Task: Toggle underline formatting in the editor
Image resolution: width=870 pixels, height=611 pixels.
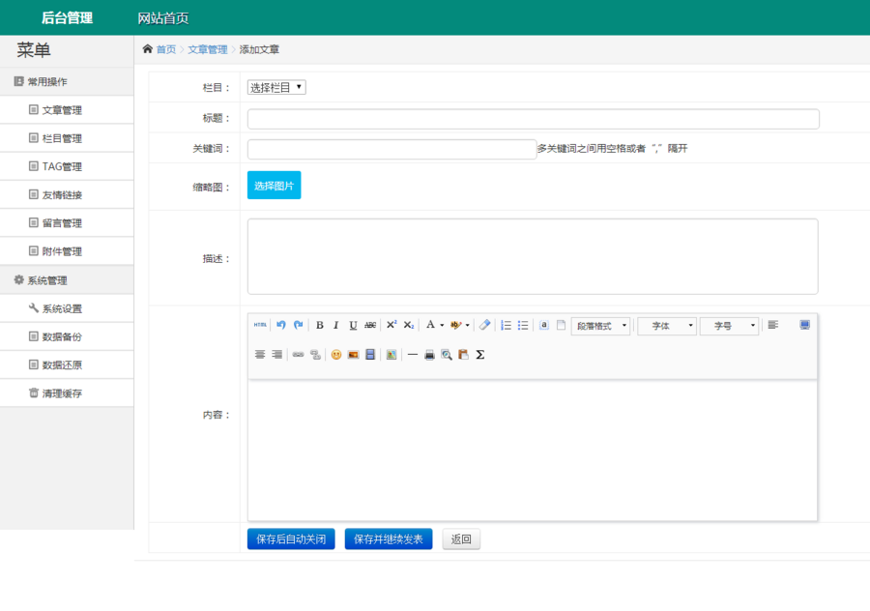Action: [353, 327]
